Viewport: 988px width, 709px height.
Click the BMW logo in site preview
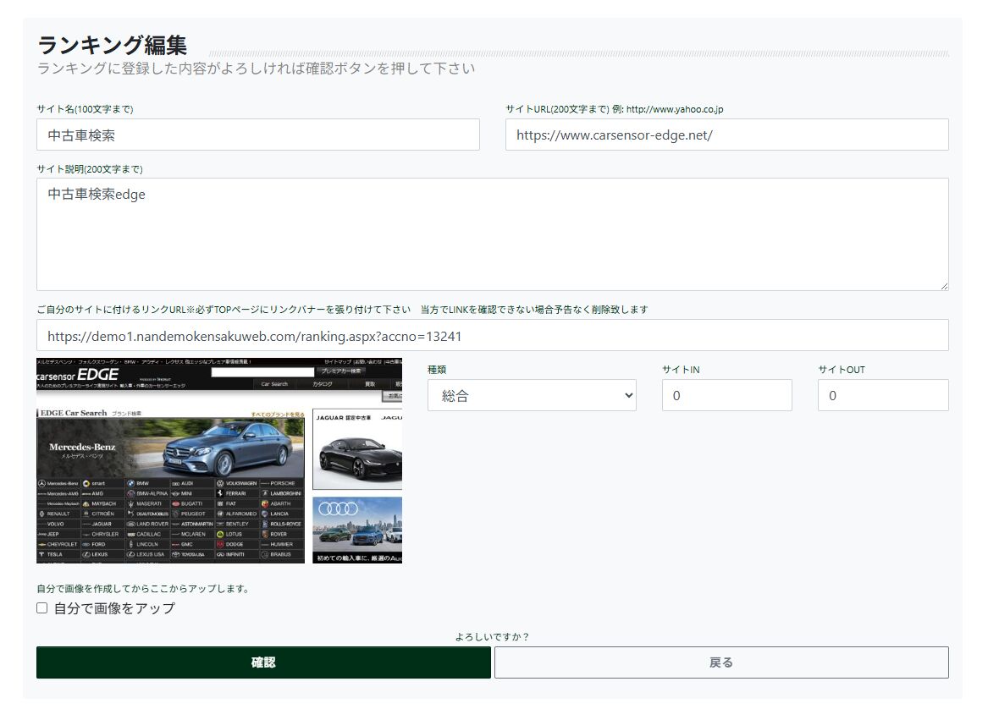tap(131, 483)
